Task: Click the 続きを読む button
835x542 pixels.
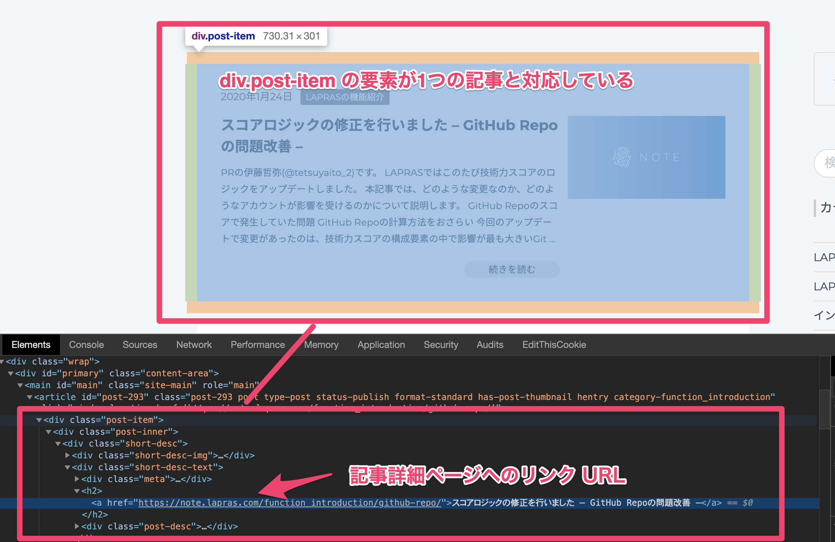Action: coord(512,269)
